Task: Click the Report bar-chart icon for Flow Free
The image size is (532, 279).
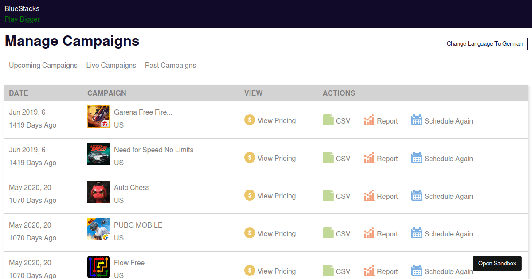Action: click(370, 270)
